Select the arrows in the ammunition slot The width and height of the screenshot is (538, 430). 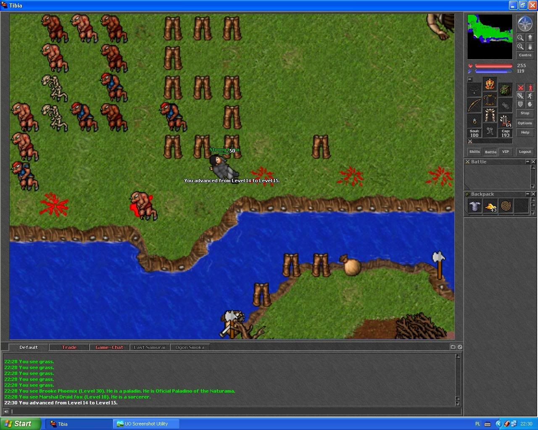click(x=505, y=121)
